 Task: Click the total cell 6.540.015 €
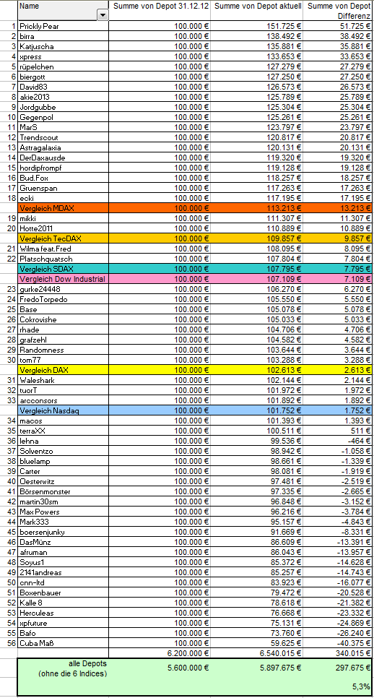pos(257,653)
